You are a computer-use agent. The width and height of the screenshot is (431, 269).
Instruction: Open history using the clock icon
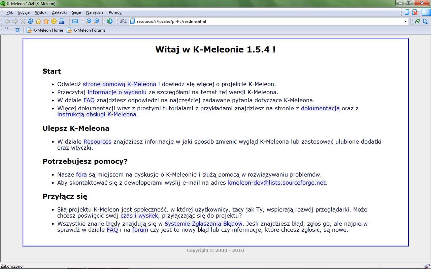(x=53, y=21)
